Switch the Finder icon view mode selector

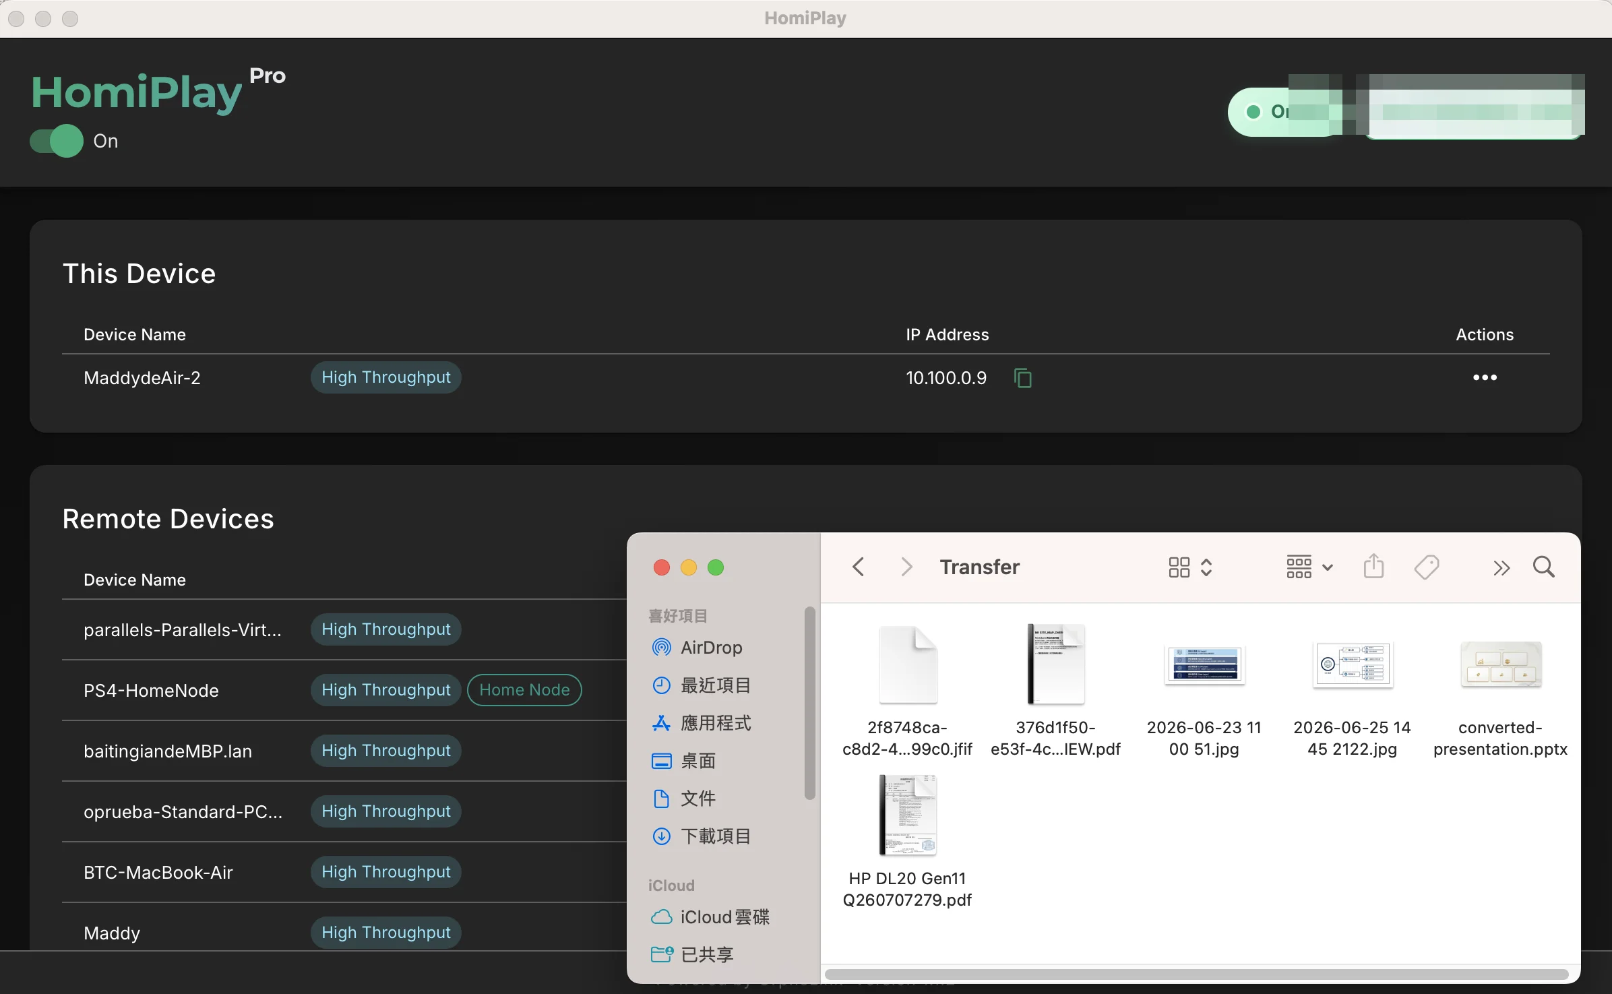click(x=1190, y=567)
